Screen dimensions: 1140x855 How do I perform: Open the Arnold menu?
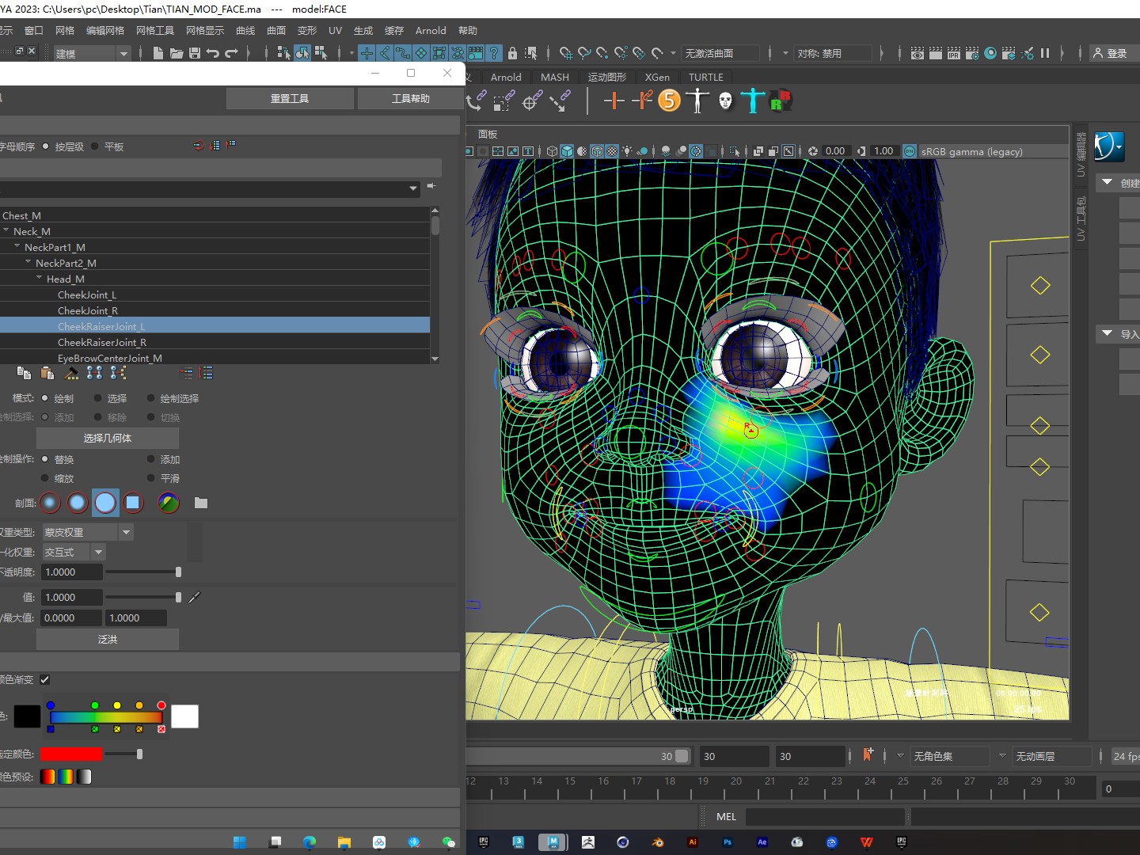point(431,30)
